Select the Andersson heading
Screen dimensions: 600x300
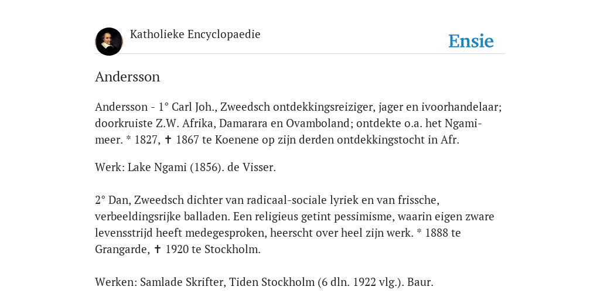click(127, 77)
